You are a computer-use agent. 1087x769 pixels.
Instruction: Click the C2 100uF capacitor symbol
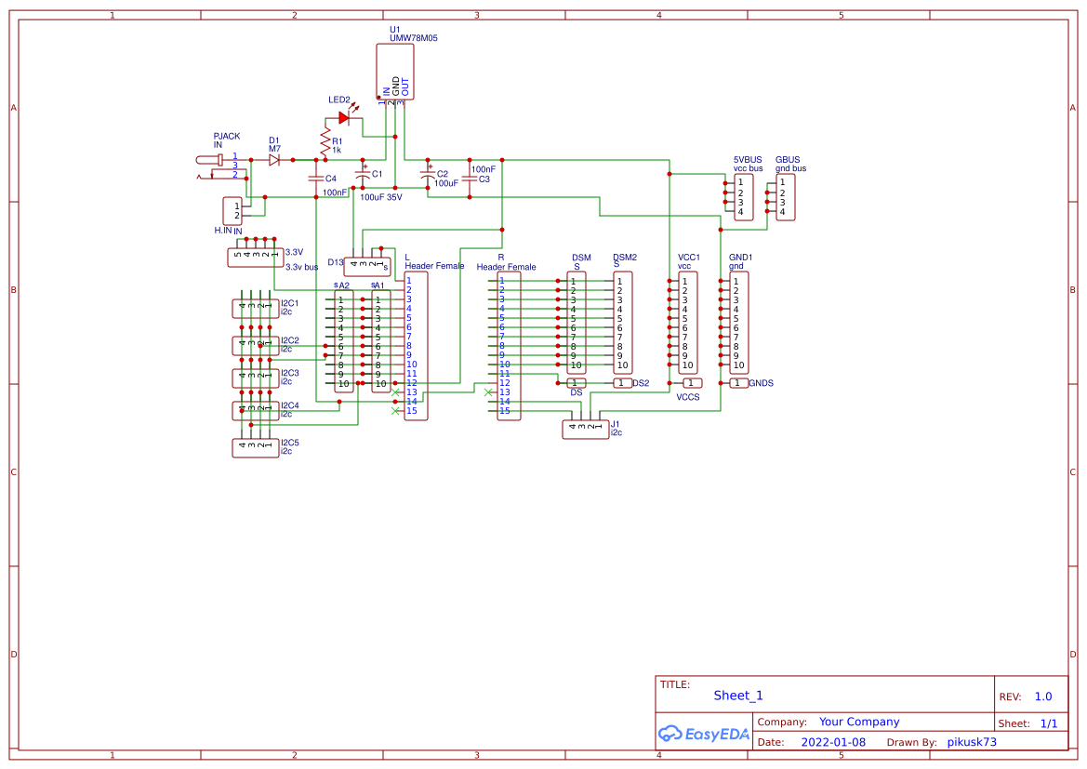pos(428,173)
